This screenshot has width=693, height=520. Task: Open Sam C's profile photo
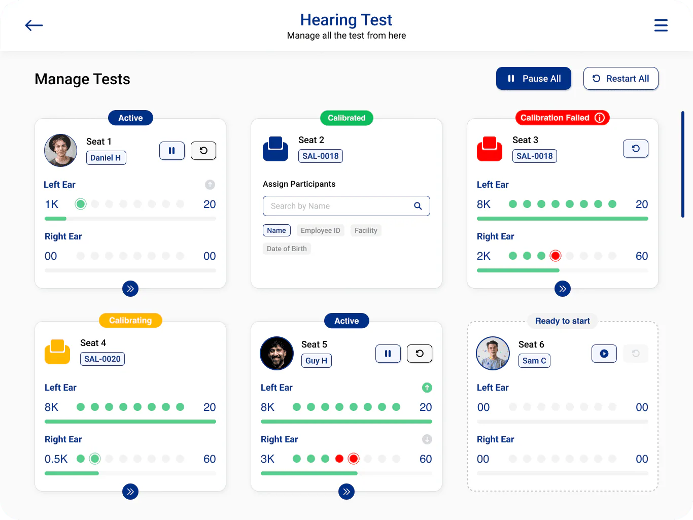(x=493, y=354)
